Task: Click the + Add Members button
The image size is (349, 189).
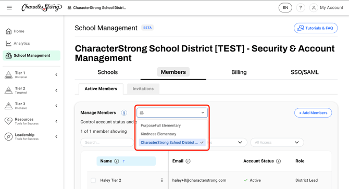Action: [x=313, y=113]
